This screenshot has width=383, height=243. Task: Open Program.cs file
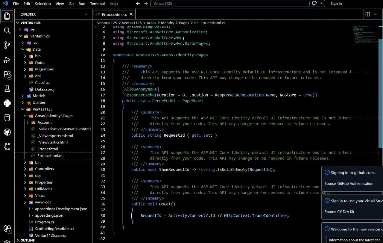pyautogui.click(x=45, y=222)
